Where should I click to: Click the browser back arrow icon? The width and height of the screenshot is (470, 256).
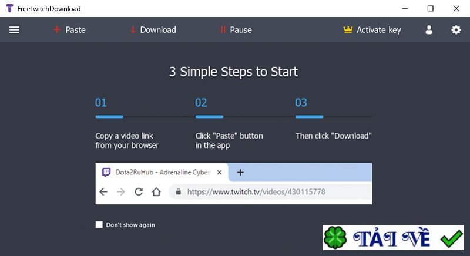[103, 191]
